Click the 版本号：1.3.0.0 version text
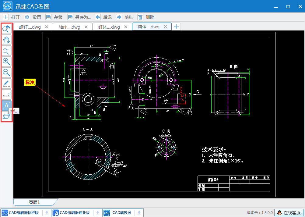The height and width of the screenshot is (217, 305). point(260,213)
